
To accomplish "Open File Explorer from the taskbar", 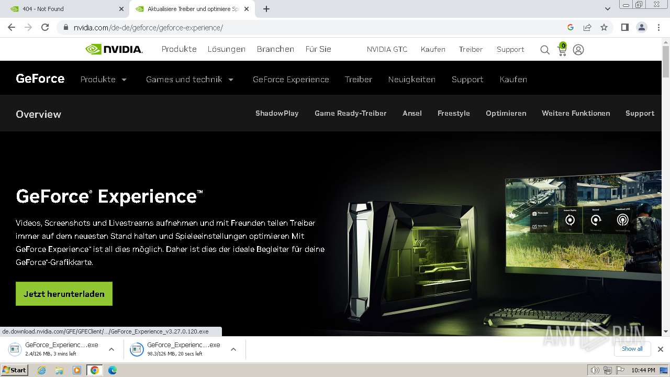I will (59, 370).
